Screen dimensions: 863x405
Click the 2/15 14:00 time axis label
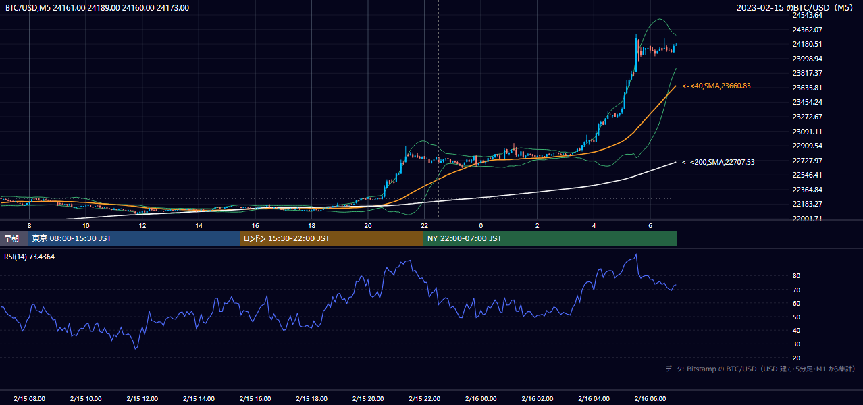click(x=199, y=399)
